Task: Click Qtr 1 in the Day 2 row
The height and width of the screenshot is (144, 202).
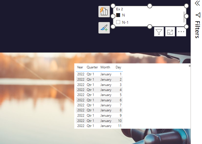Action: 90,80
